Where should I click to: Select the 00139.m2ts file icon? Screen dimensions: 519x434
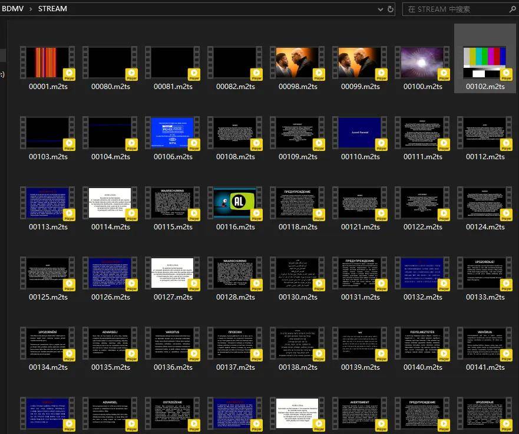[x=360, y=344]
